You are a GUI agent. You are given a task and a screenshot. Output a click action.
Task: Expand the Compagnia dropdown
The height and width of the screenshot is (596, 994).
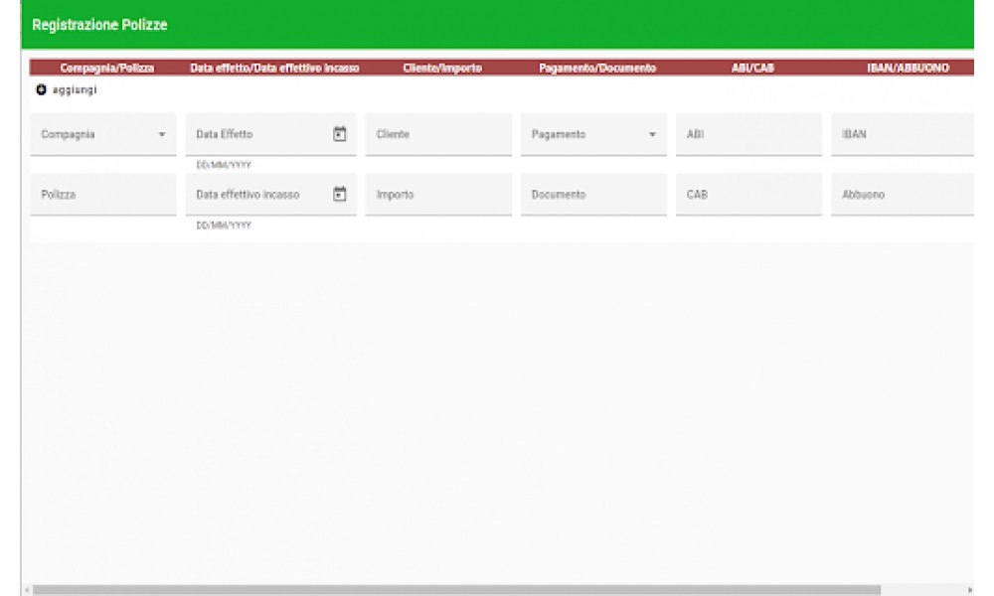[x=162, y=134]
